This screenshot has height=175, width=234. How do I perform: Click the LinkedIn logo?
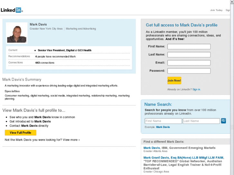(x=12, y=10)
